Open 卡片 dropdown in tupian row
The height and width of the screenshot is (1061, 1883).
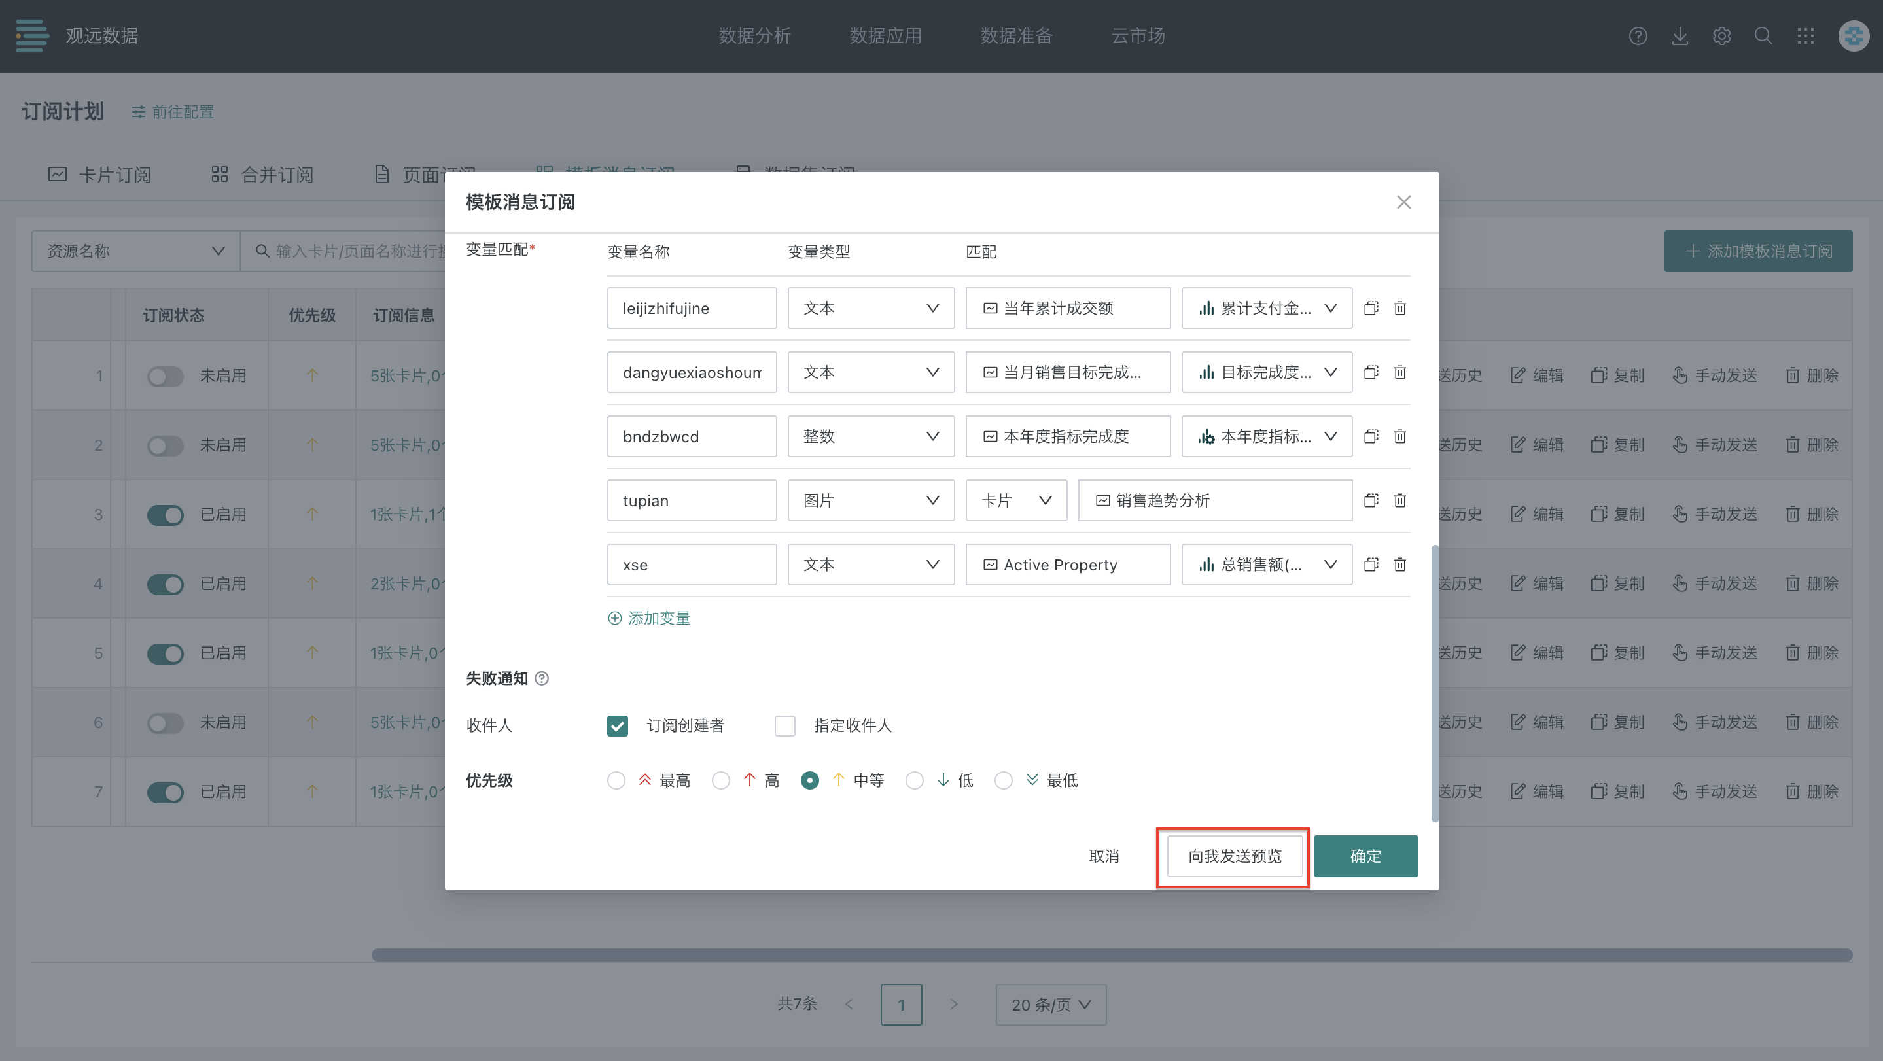(x=1015, y=500)
